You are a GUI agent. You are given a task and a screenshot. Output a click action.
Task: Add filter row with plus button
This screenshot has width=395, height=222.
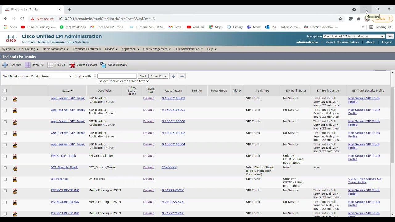(173, 76)
